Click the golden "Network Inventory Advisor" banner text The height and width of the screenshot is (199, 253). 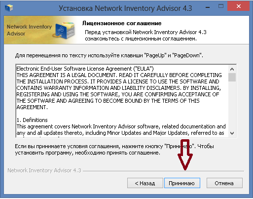tap(29, 30)
